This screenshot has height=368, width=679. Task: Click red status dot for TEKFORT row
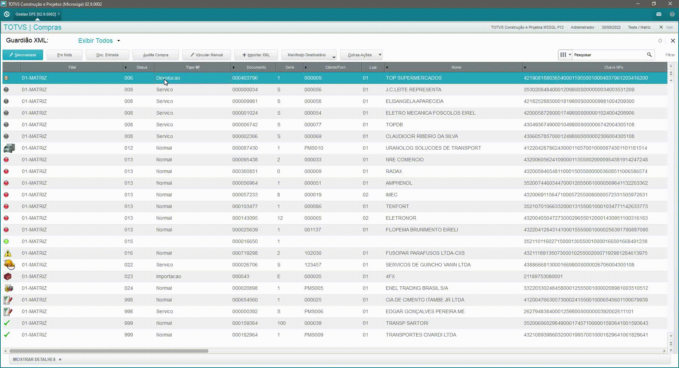6,206
